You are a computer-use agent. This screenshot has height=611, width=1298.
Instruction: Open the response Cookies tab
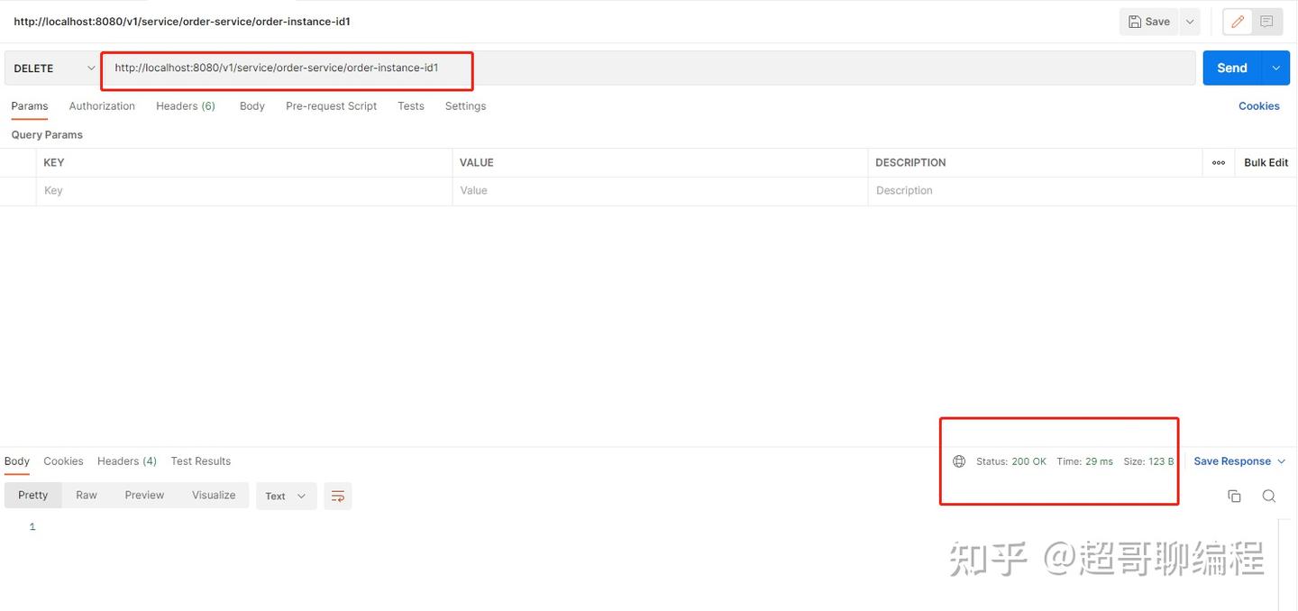63,461
